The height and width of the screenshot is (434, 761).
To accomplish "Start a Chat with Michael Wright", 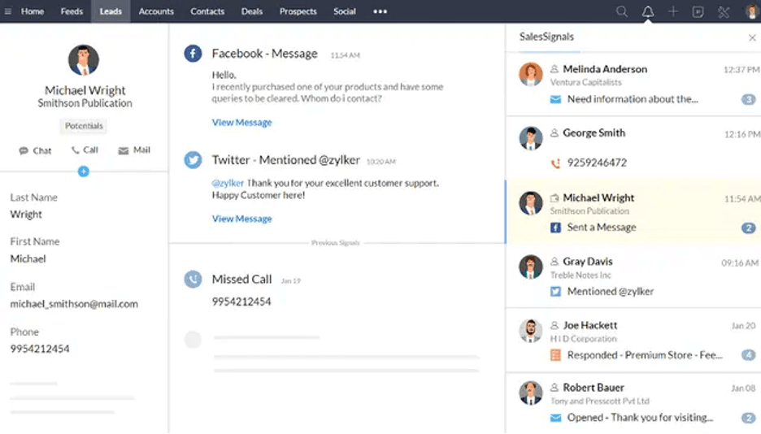I will coord(35,151).
